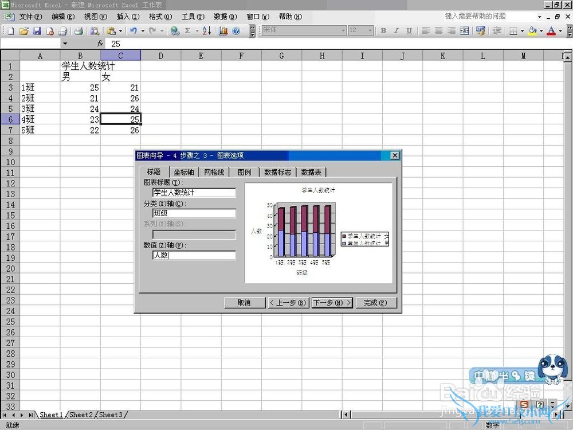Switch to the Sheet3 worksheet tab
Image resolution: width=573 pixels, height=430 pixels.
coord(111,415)
